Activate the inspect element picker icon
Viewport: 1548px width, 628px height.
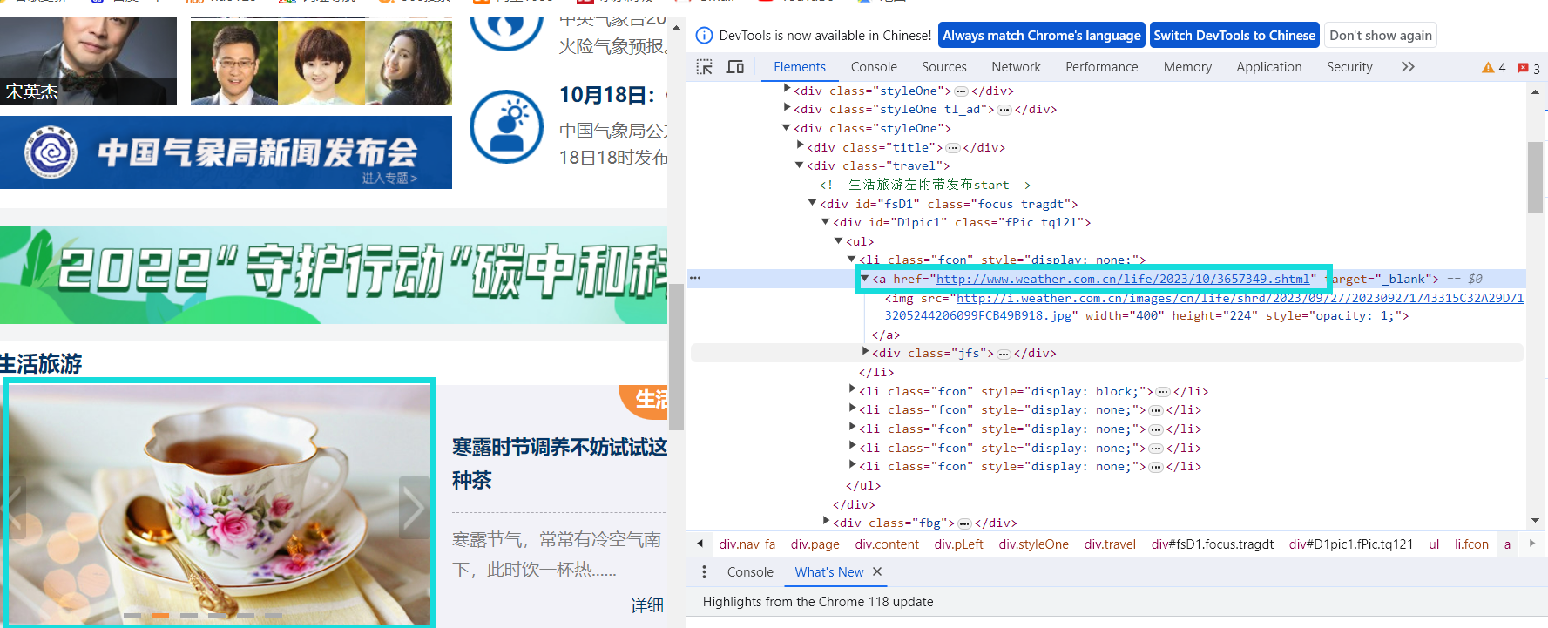tap(705, 67)
